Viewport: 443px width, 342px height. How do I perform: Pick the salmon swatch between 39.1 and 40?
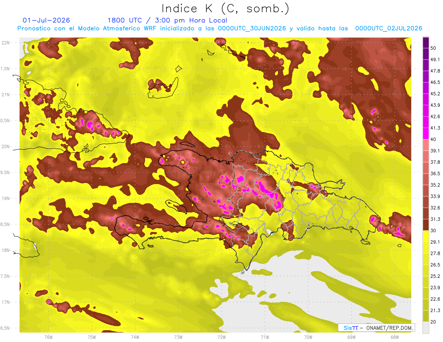pyautogui.click(x=426, y=145)
